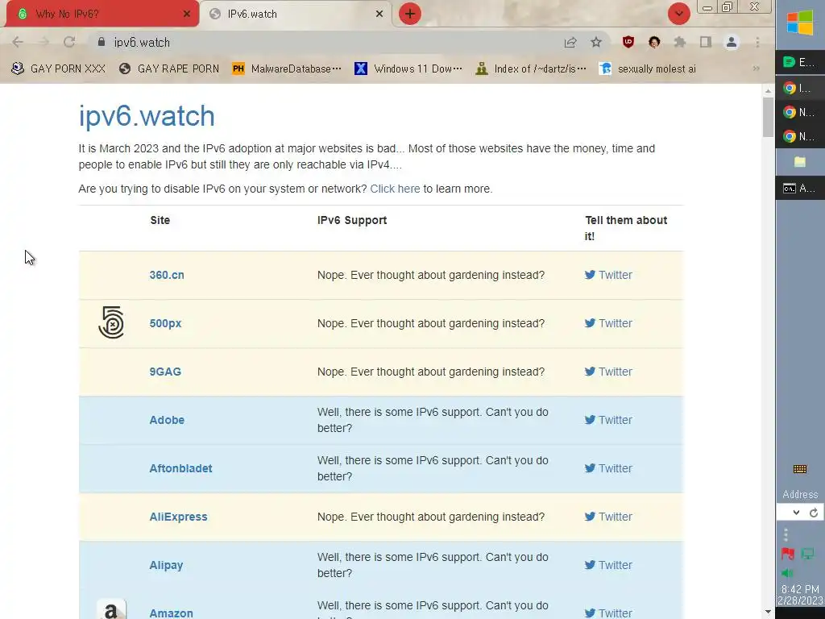825x619 pixels.
Task: Go back using the browser back arrow
Action: (18, 42)
